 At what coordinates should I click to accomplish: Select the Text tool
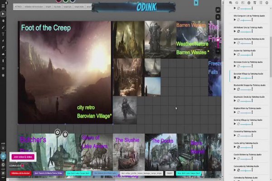tap(3, 34)
